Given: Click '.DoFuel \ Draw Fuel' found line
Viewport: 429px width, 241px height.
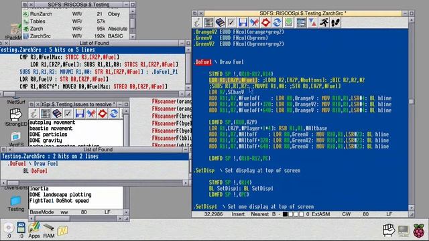Looking at the screenshot, I should coord(33,163).
